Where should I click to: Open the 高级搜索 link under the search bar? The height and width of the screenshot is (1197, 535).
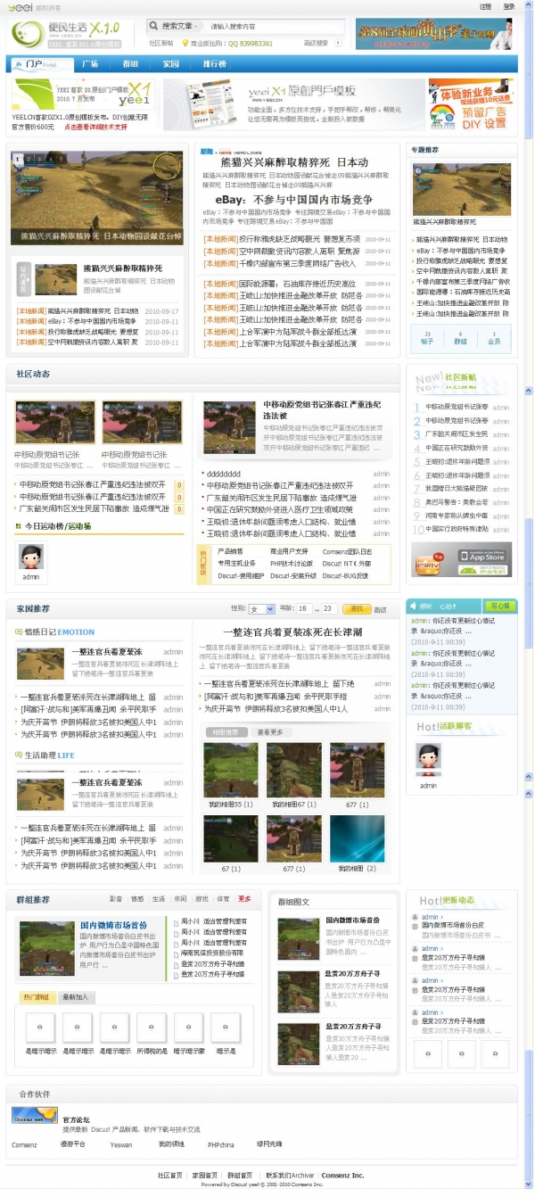click(x=317, y=42)
